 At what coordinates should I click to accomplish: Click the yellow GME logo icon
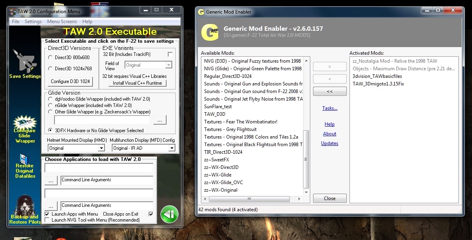[x=210, y=32]
